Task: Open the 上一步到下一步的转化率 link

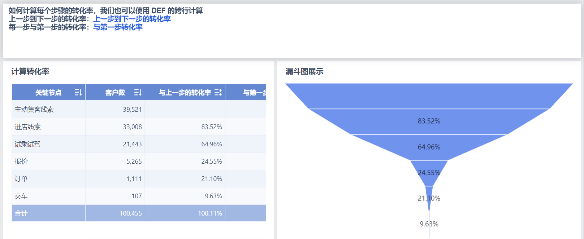Action: 132,19
